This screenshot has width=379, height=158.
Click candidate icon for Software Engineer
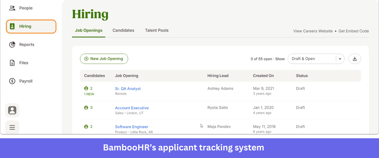click(86, 127)
